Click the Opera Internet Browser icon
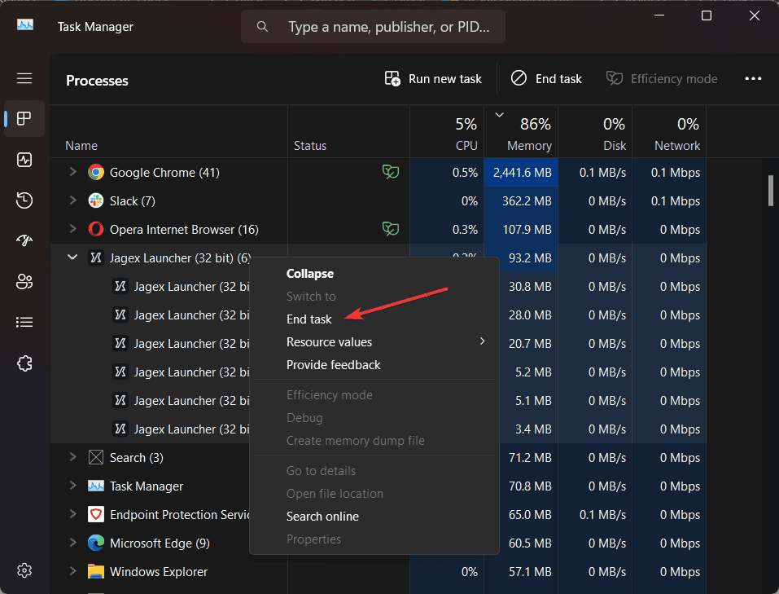 pos(96,229)
